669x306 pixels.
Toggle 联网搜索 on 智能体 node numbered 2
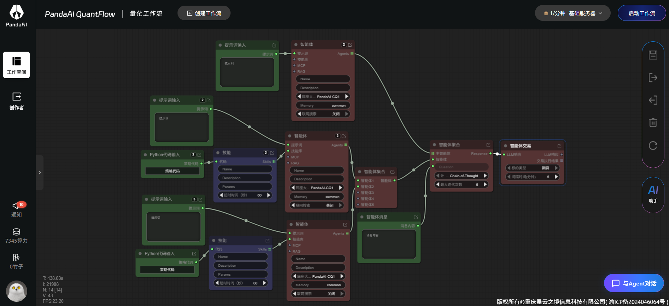(323, 114)
